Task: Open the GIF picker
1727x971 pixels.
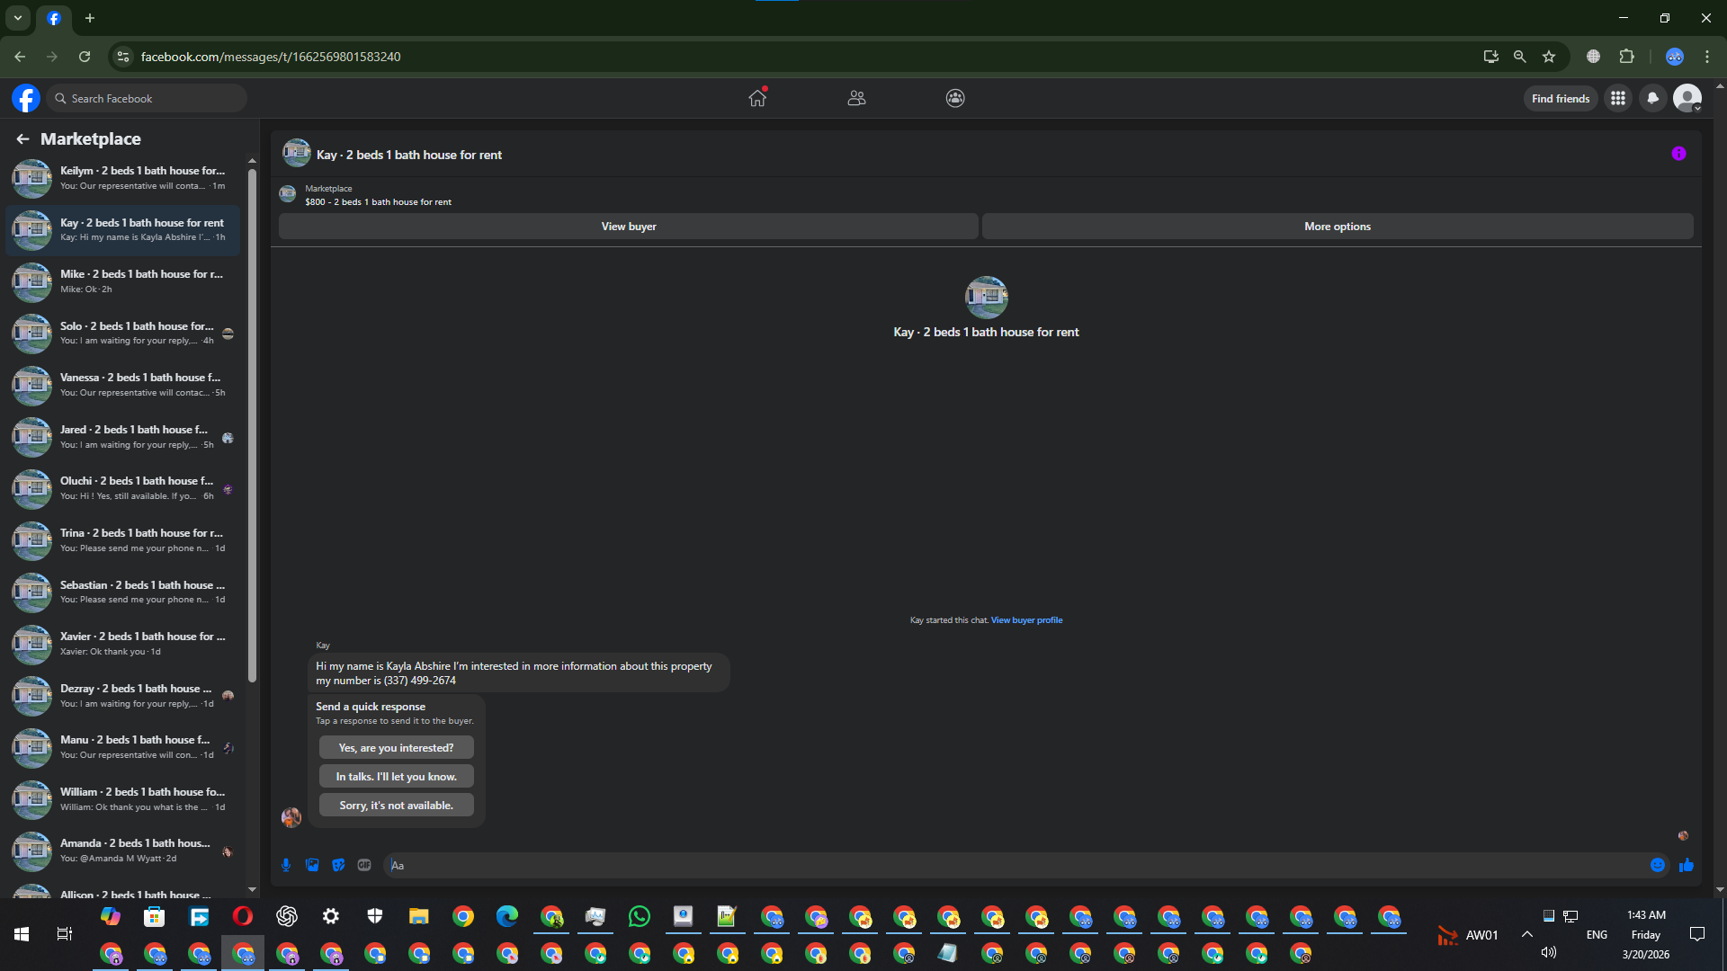Action: [364, 865]
